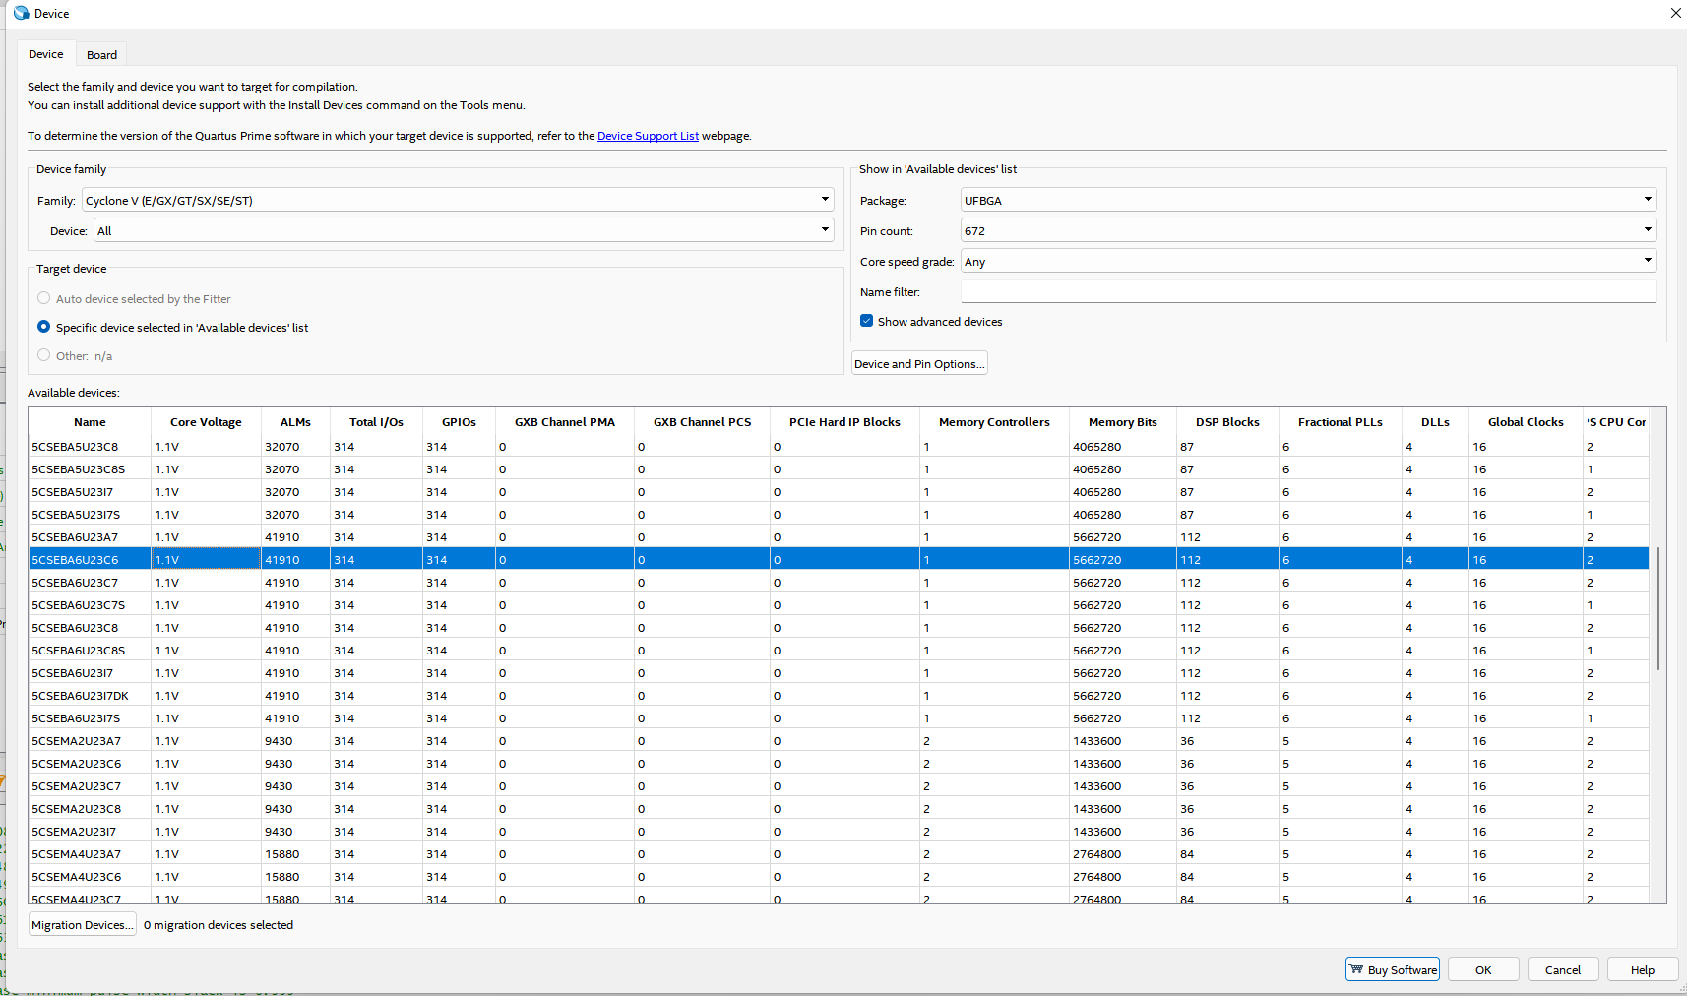Select device 5CSEBA5U23C8S

tap(839, 468)
